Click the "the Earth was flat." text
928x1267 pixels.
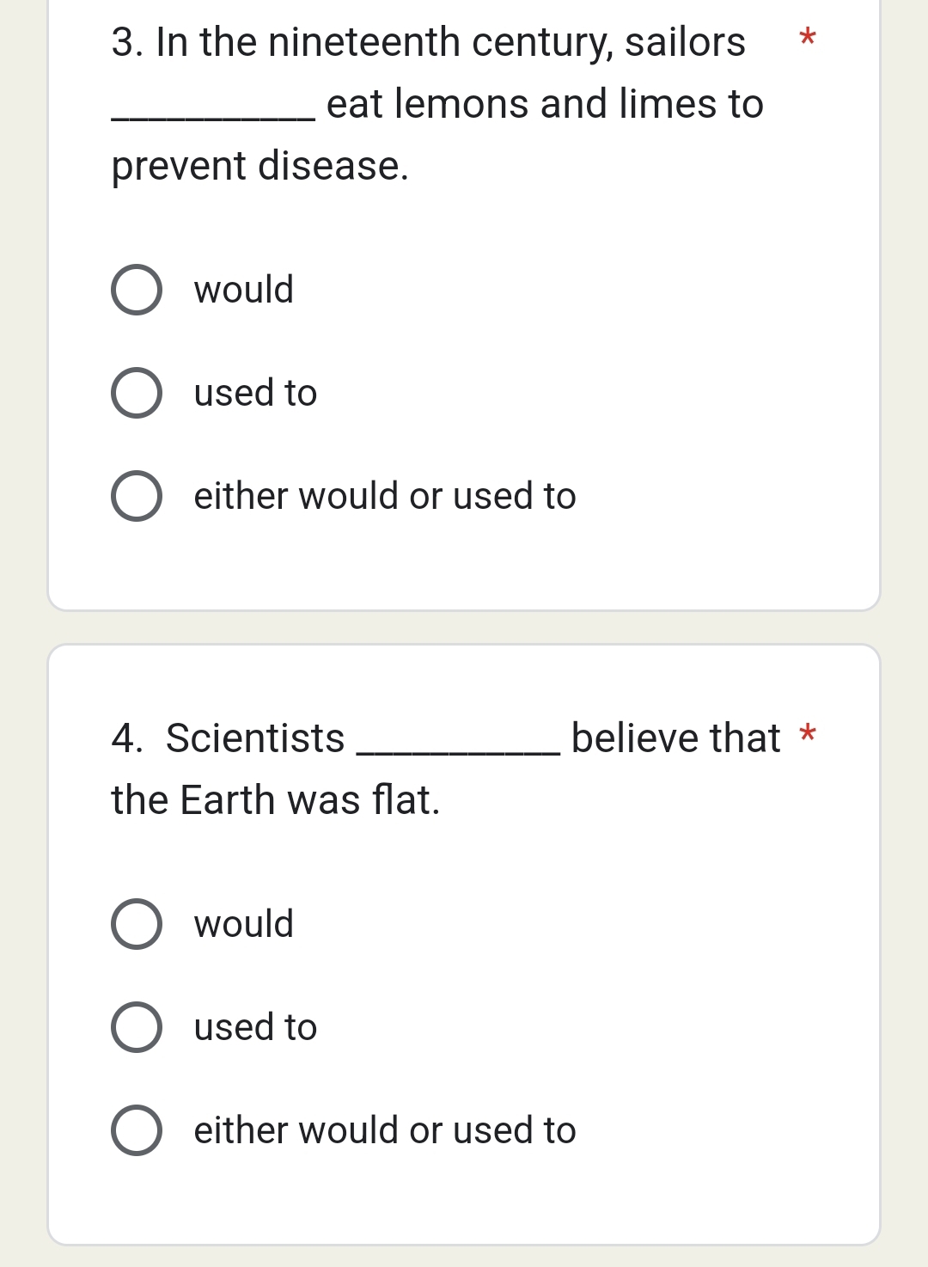click(x=276, y=800)
